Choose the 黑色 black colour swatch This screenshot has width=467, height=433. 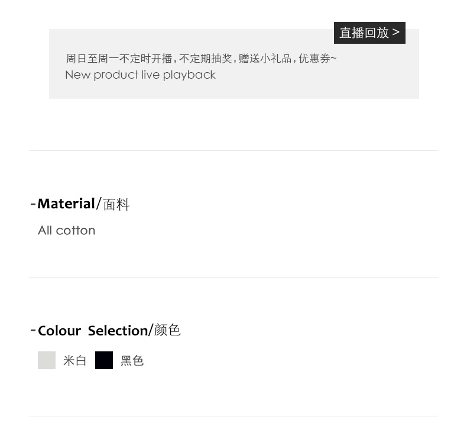click(x=104, y=360)
